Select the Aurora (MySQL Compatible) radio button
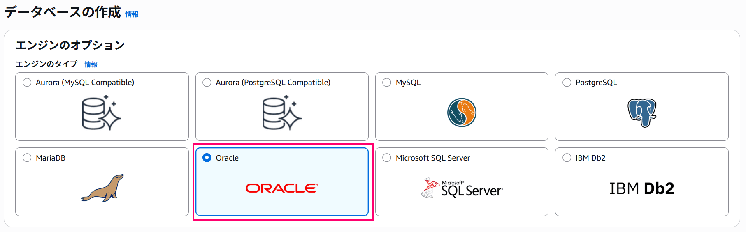 click(x=27, y=83)
